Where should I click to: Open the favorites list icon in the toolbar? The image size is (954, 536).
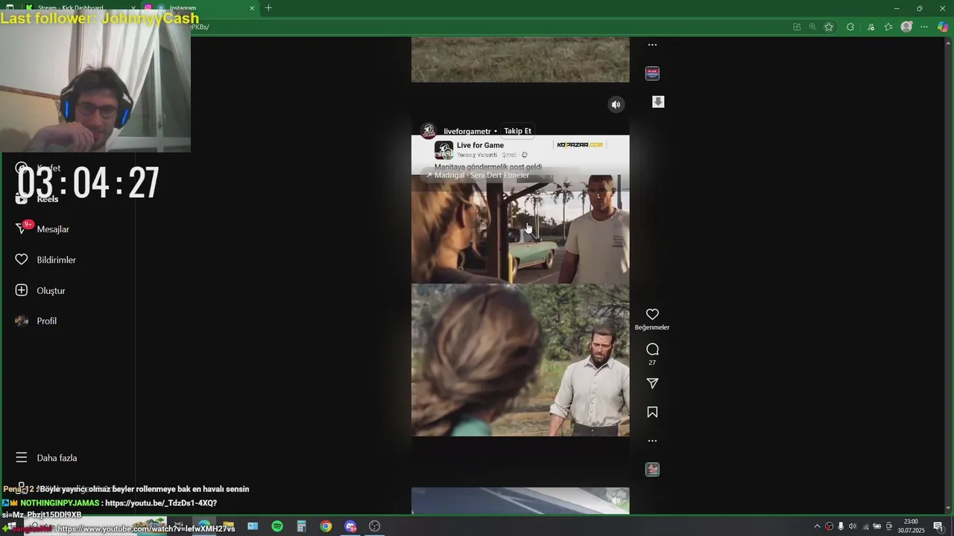point(888,27)
